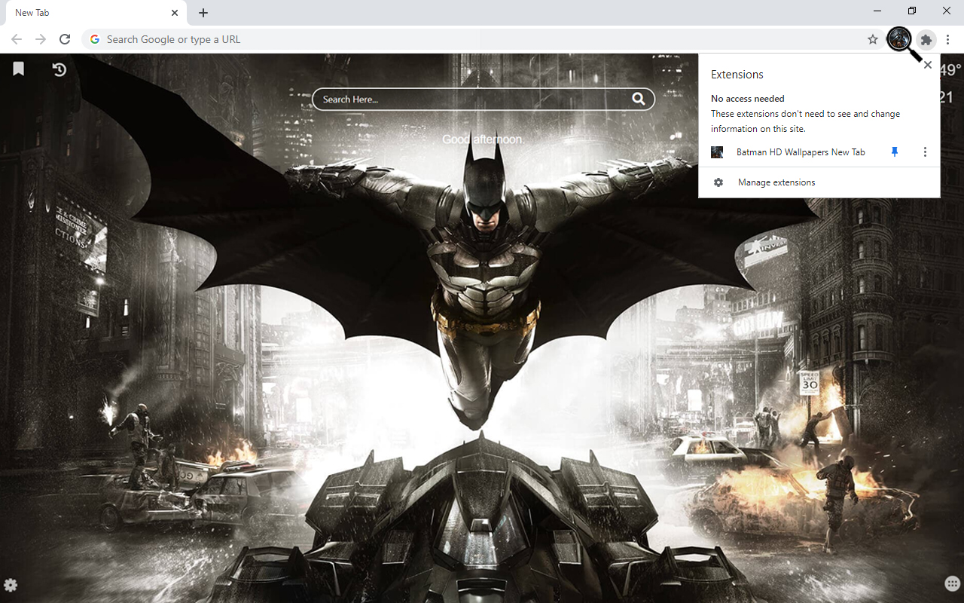Click the Batman extension thumbnail in the popup
The width and height of the screenshot is (964, 603).
click(717, 152)
